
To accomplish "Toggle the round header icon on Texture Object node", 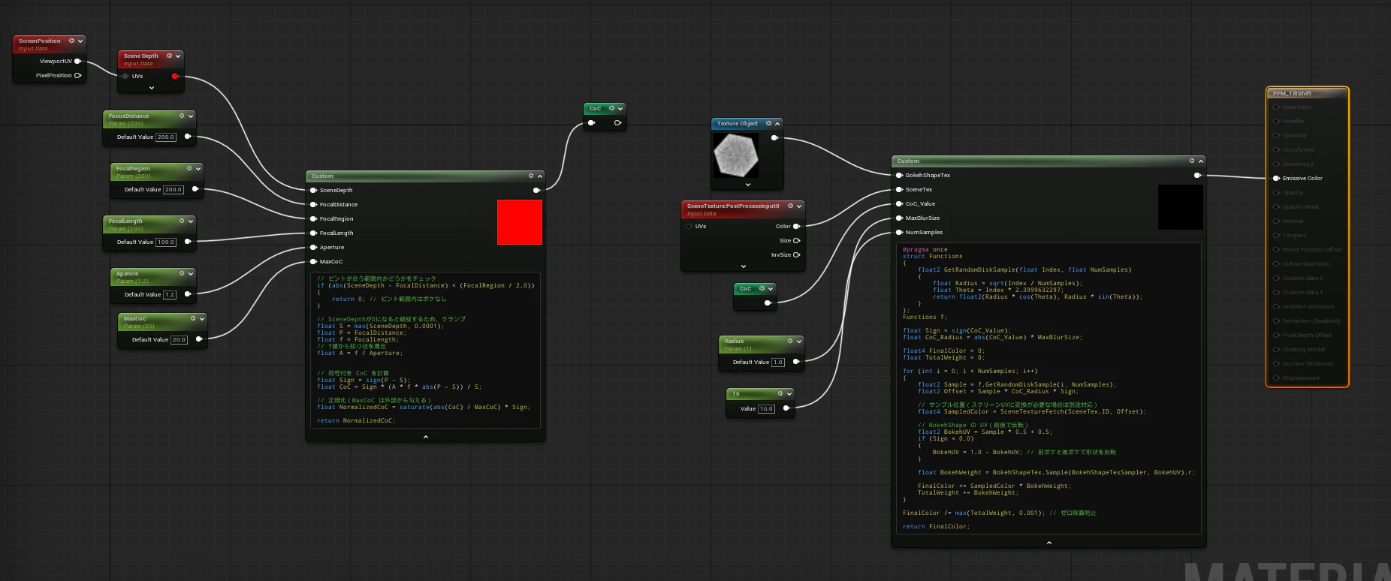I will coord(768,123).
